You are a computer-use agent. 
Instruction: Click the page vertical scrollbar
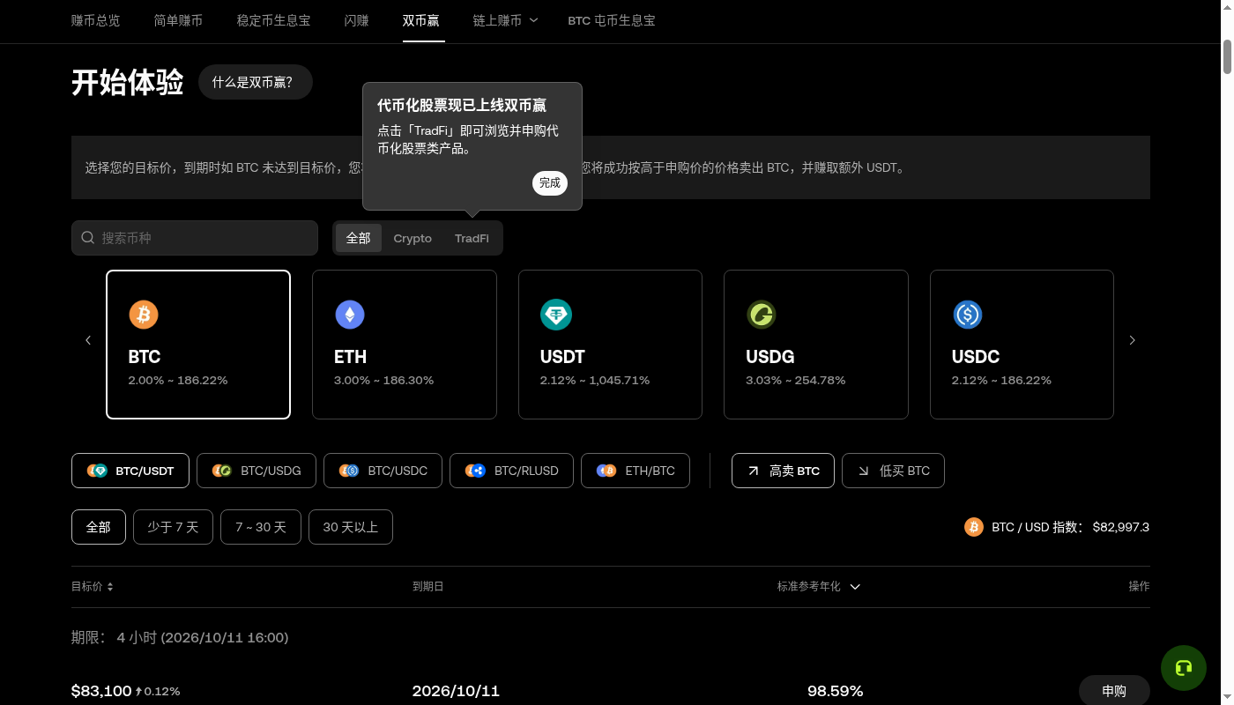pyautogui.click(x=1227, y=57)
